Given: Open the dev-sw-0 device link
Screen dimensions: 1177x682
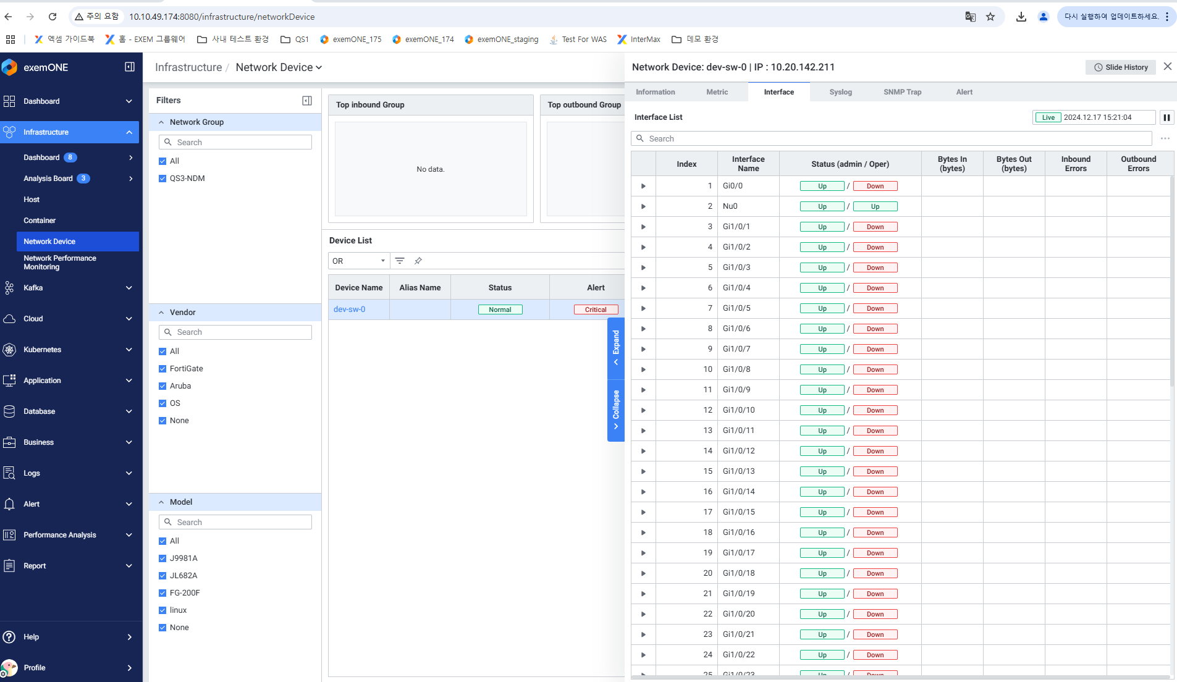Looking at the screenshot, I should pyautogui.click(x=349, y=309).
